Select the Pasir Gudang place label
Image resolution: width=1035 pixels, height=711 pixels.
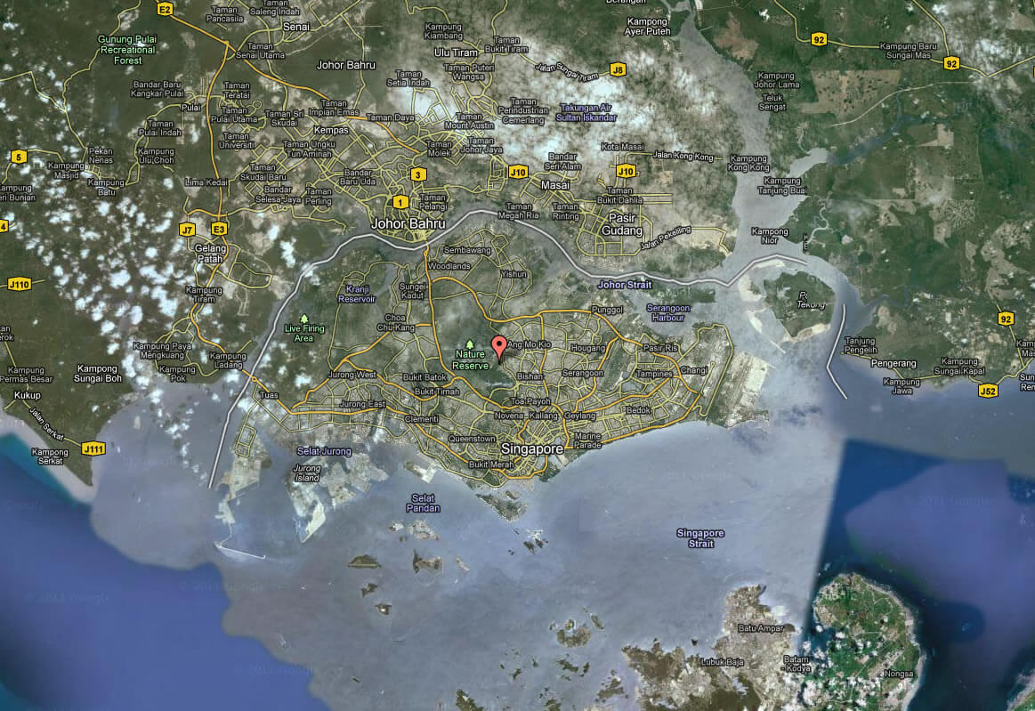(624, 224)
